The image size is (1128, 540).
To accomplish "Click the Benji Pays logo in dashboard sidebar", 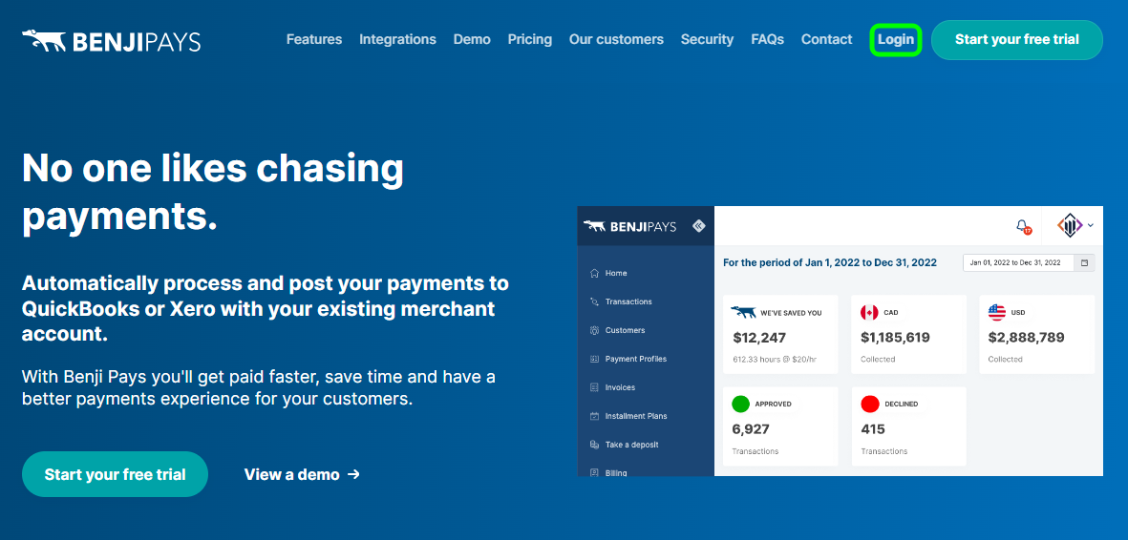I will [630, 226].
